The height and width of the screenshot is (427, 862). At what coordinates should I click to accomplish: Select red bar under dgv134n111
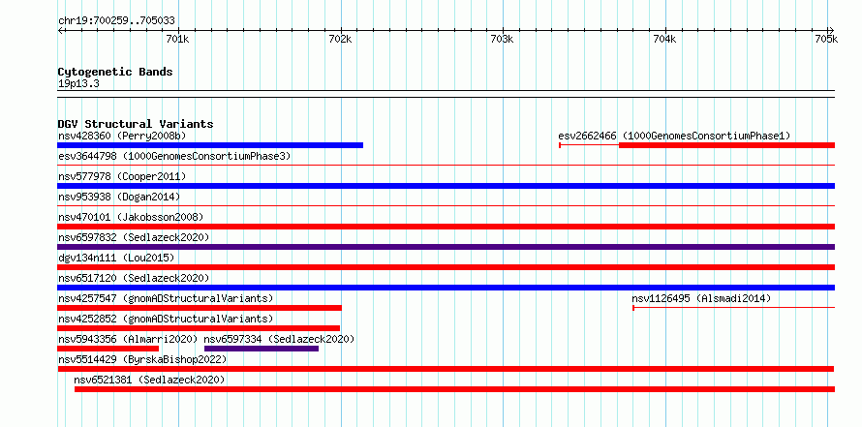click(446, 267)
